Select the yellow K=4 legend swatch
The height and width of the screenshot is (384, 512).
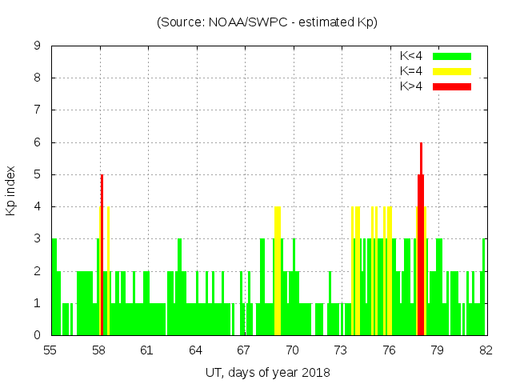click(x=452, y=71)
